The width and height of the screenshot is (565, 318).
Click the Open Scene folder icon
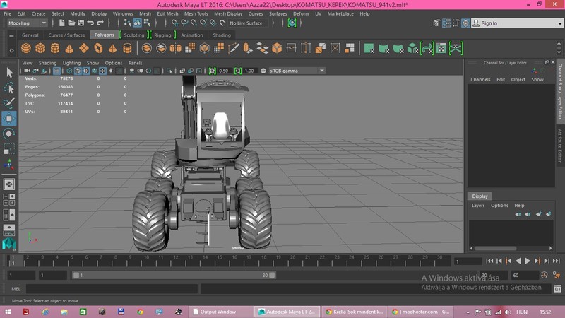(71, 23)
